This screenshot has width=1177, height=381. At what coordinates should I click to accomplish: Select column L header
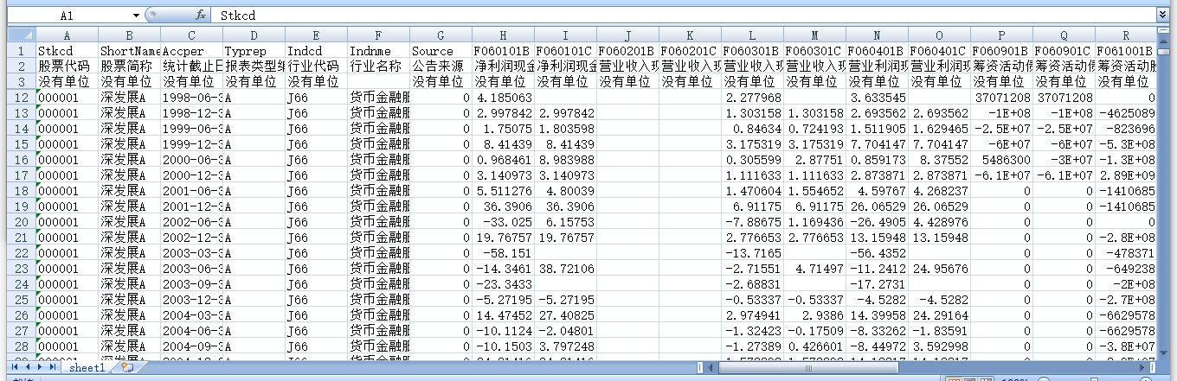coord(752,35)
